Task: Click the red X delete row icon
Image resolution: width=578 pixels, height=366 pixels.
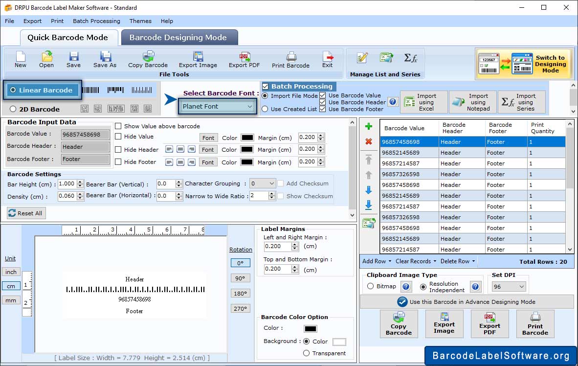Action: coord(368,142)
